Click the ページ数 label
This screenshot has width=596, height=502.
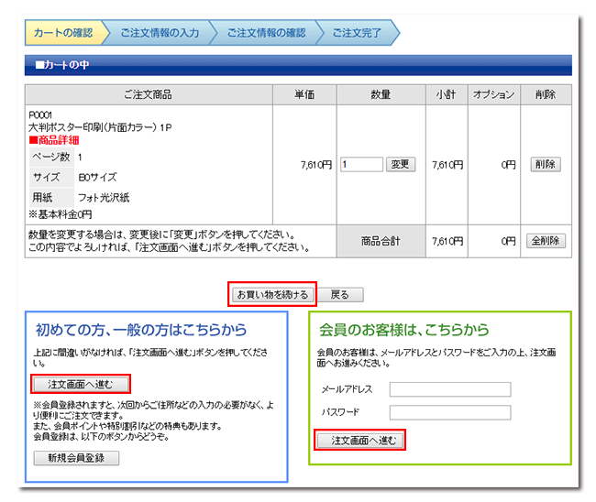click(51, 157)
